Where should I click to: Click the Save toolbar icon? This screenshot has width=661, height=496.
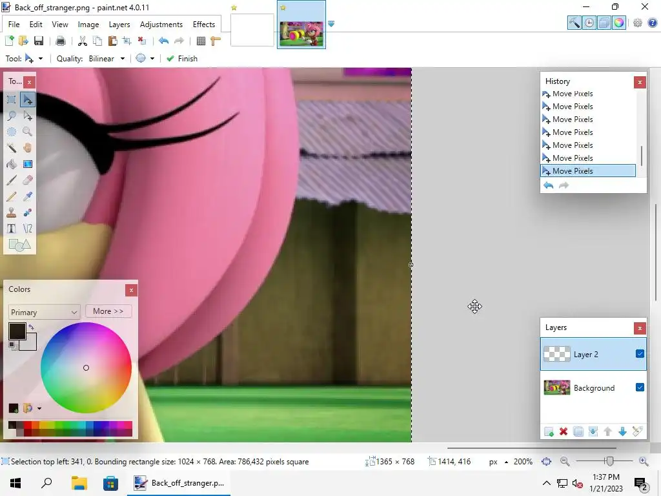coord(39,41)
